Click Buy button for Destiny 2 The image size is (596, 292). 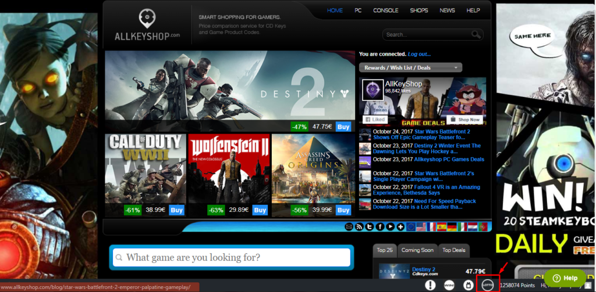coord(343,127)
